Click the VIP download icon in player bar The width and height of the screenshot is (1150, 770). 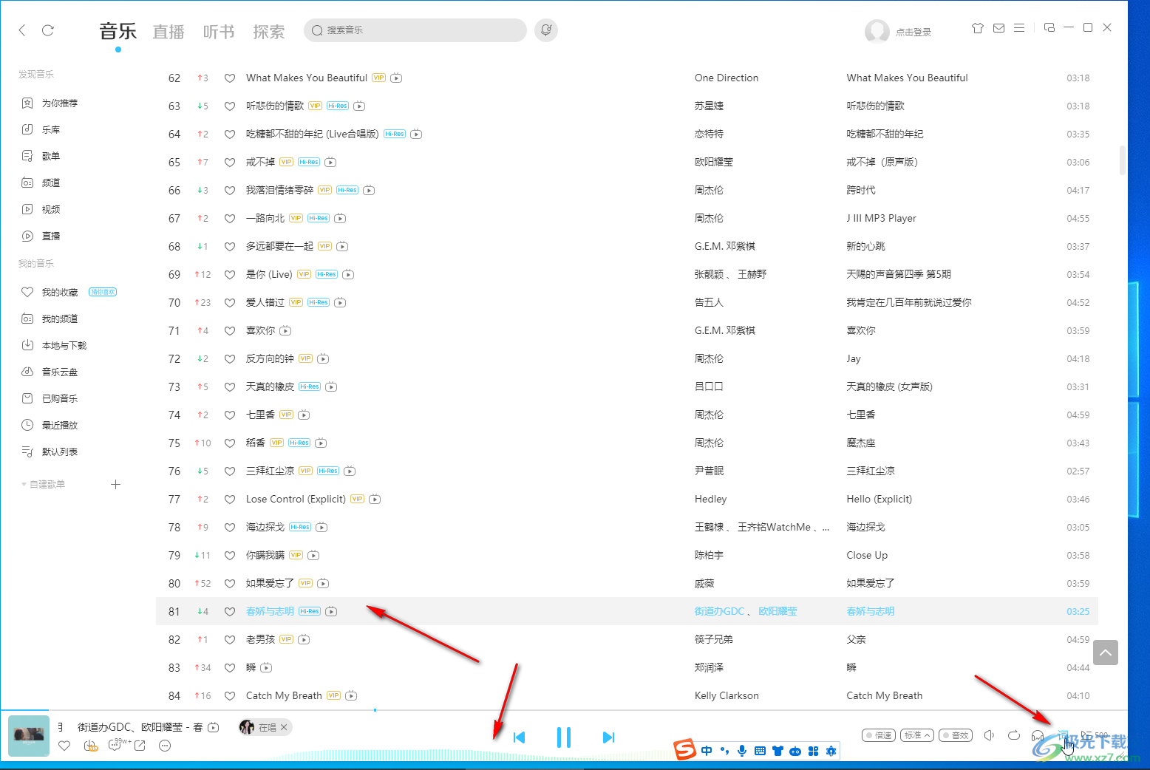pyautogui.click(x=91, y=746)
